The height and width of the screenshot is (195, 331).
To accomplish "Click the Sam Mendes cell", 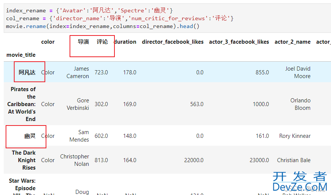I will coord(79,136).
